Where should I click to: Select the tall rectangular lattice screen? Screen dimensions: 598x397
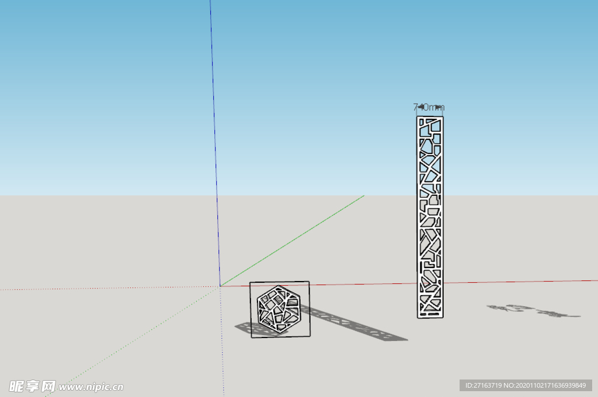(430, 217)
